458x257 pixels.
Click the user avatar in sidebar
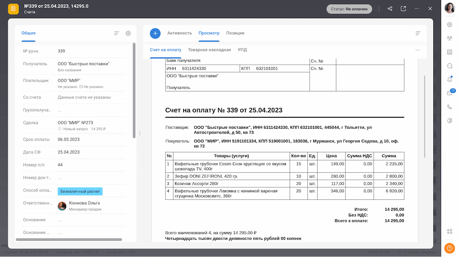coord(450,8)
